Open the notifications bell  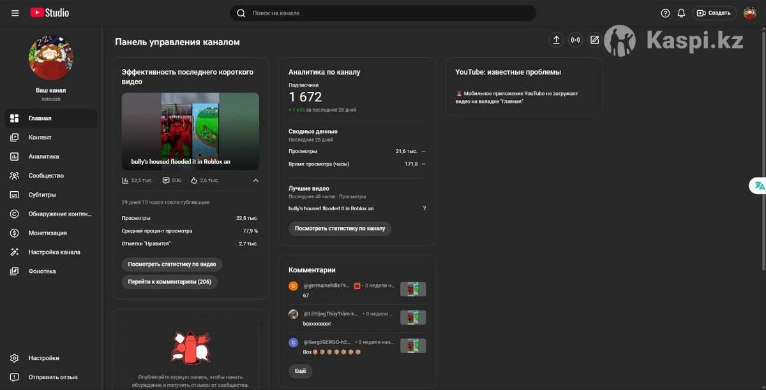(x=681, y=13)
